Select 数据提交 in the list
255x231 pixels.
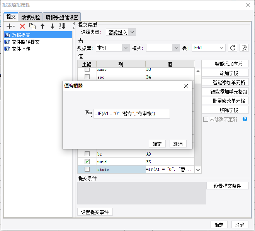pos(38,35)
